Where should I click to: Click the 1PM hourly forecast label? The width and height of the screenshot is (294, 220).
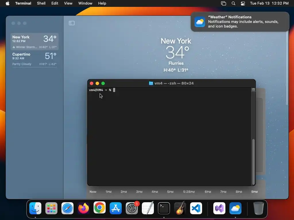click(x=109, y=192)
